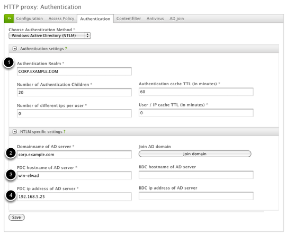Open help for Authentication settings
The height and width of the screenshot is (234, 286).
pos(66,49)
